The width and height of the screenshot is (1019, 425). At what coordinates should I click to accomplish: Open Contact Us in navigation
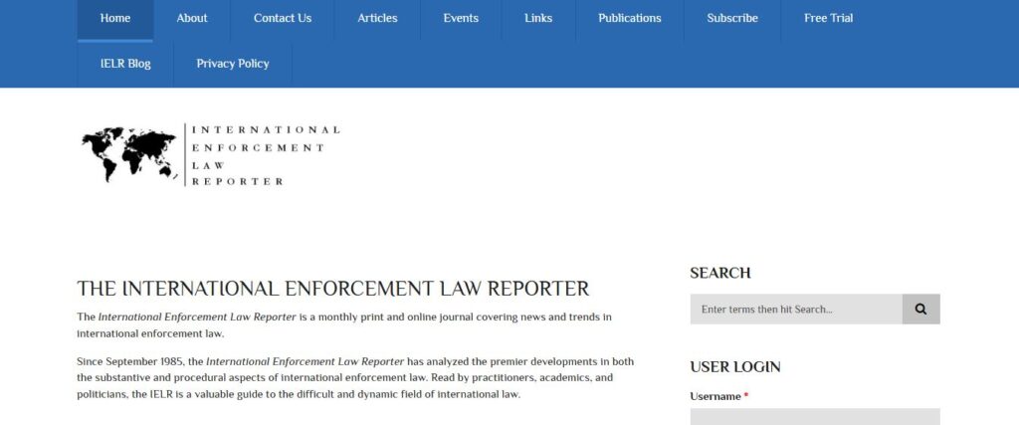tap(283, 18)
